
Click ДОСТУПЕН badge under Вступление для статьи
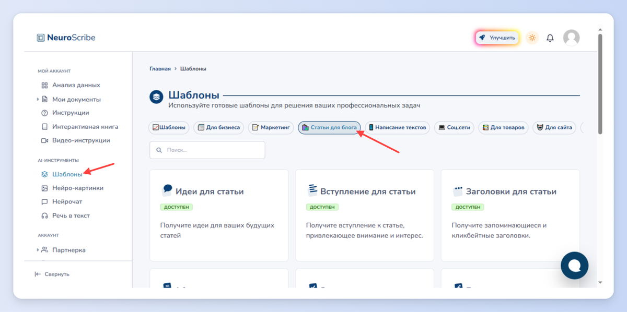tap(322, 207)
